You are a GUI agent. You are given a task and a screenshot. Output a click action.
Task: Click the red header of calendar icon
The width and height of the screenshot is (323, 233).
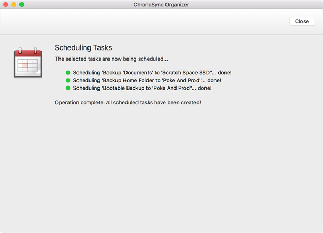click(28, 53)
